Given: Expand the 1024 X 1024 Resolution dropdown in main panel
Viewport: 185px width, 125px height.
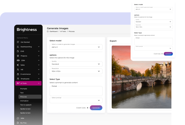Looking at the screenshot, I should point(76,71).
